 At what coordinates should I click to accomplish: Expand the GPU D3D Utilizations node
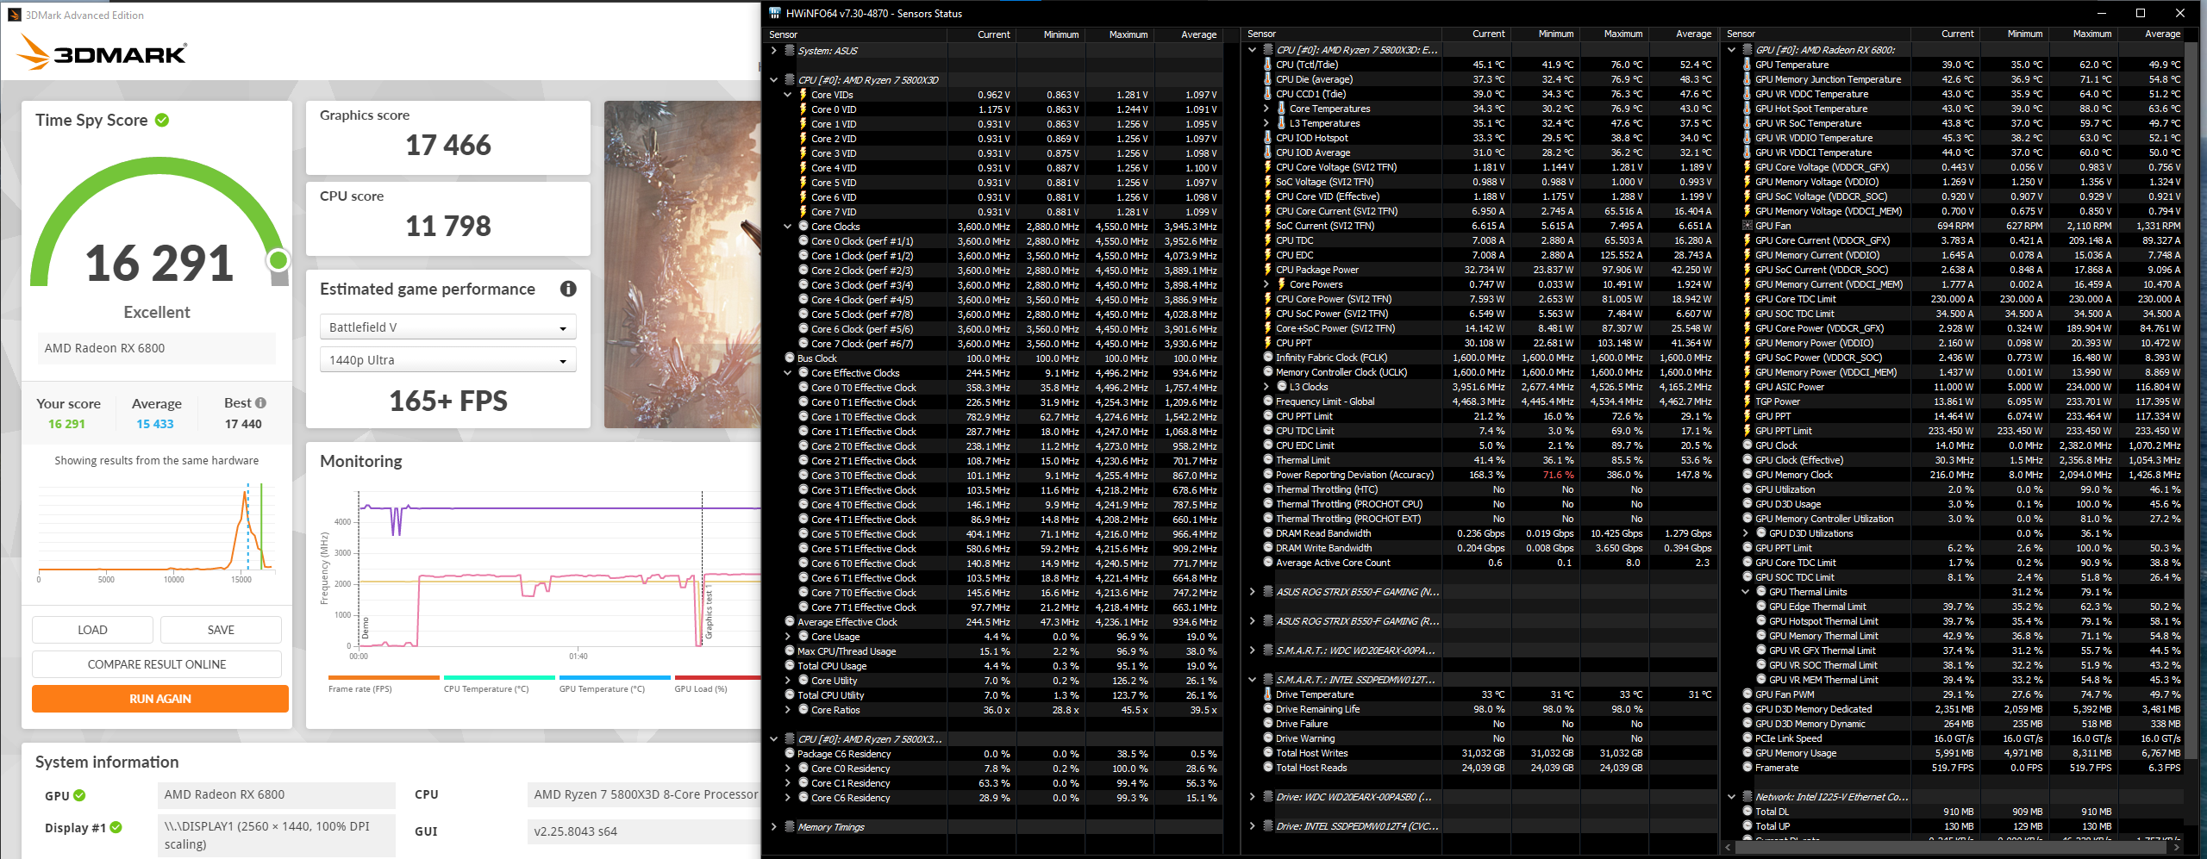coord(1746,533)
